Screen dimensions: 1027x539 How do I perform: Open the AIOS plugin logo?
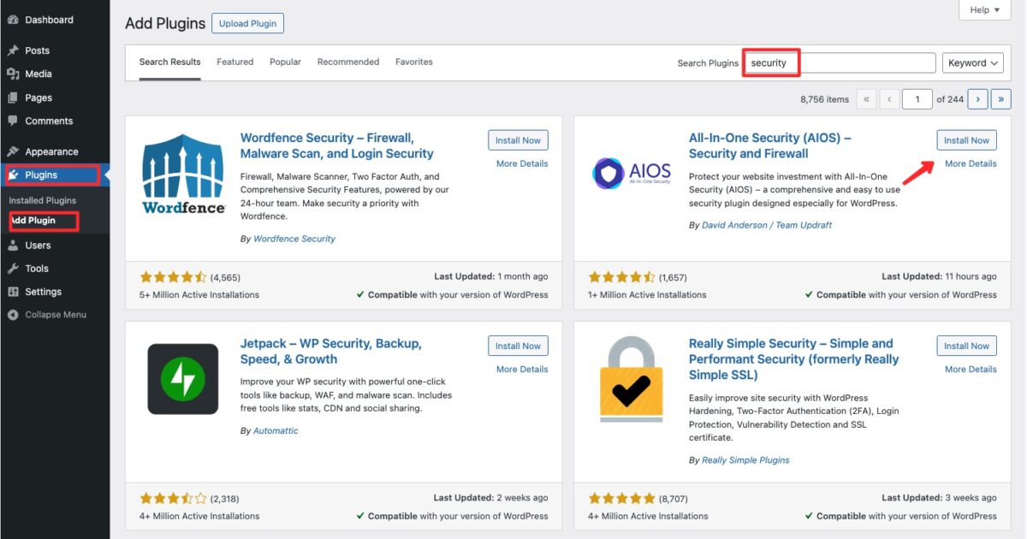click(x=632, y=174)
